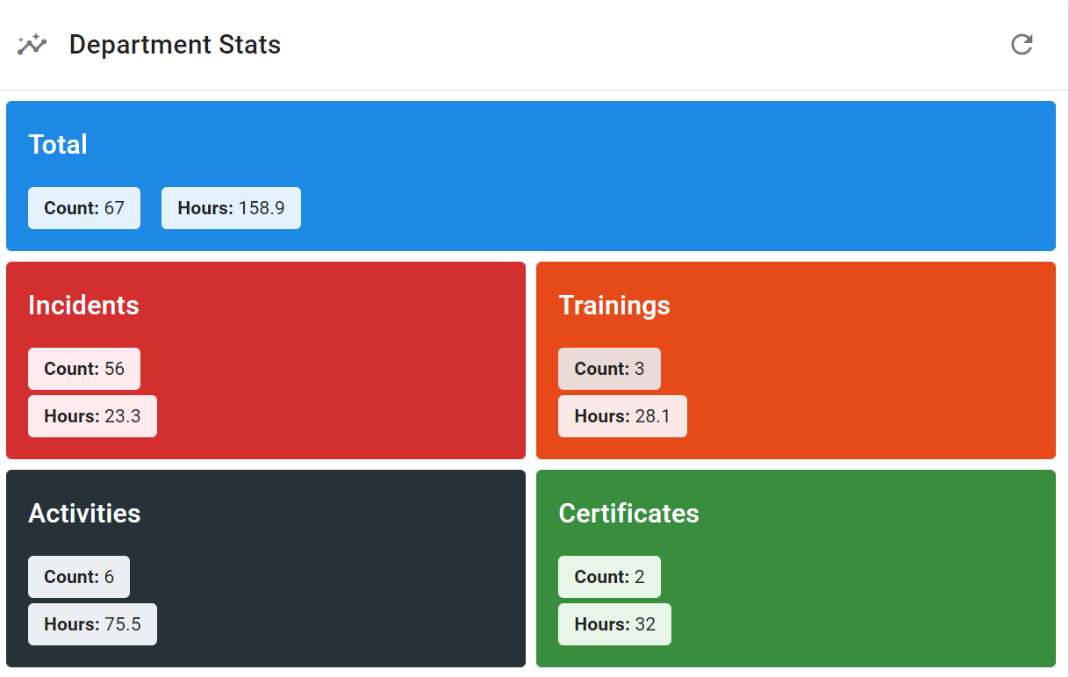Select Activities hours chip showing 75.5
The width and height of the screenshot is (1069, 677).
pyautogui.click(x=92, y=624)
